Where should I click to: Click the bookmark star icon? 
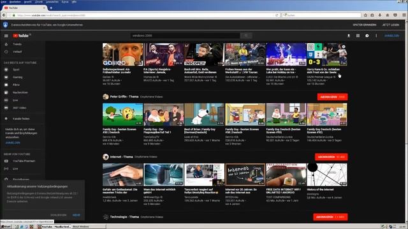(365, 15)
